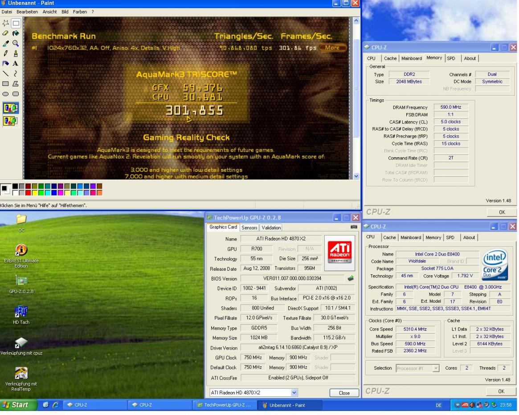Viewport: 519px width, 415px height.
Task: Select the Brush tool in Paint
Action: (16, 53)
